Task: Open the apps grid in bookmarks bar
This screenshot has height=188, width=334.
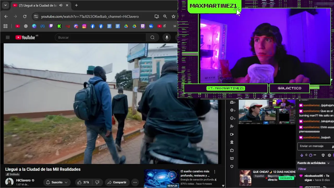Action: [5, 26]
